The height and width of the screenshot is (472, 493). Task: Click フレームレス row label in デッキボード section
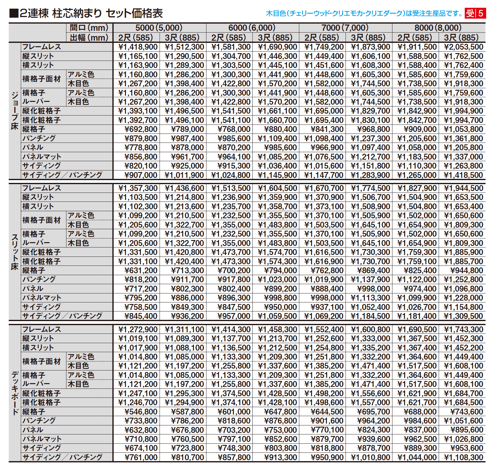point(42,329)
